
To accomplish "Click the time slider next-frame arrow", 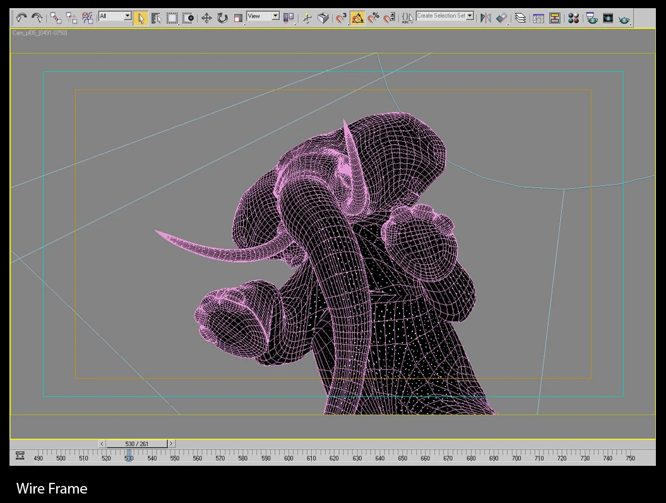I will pos(171,444).
